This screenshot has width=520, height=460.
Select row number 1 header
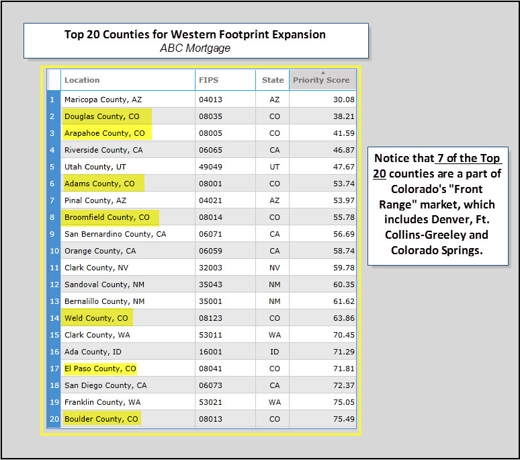54,100
